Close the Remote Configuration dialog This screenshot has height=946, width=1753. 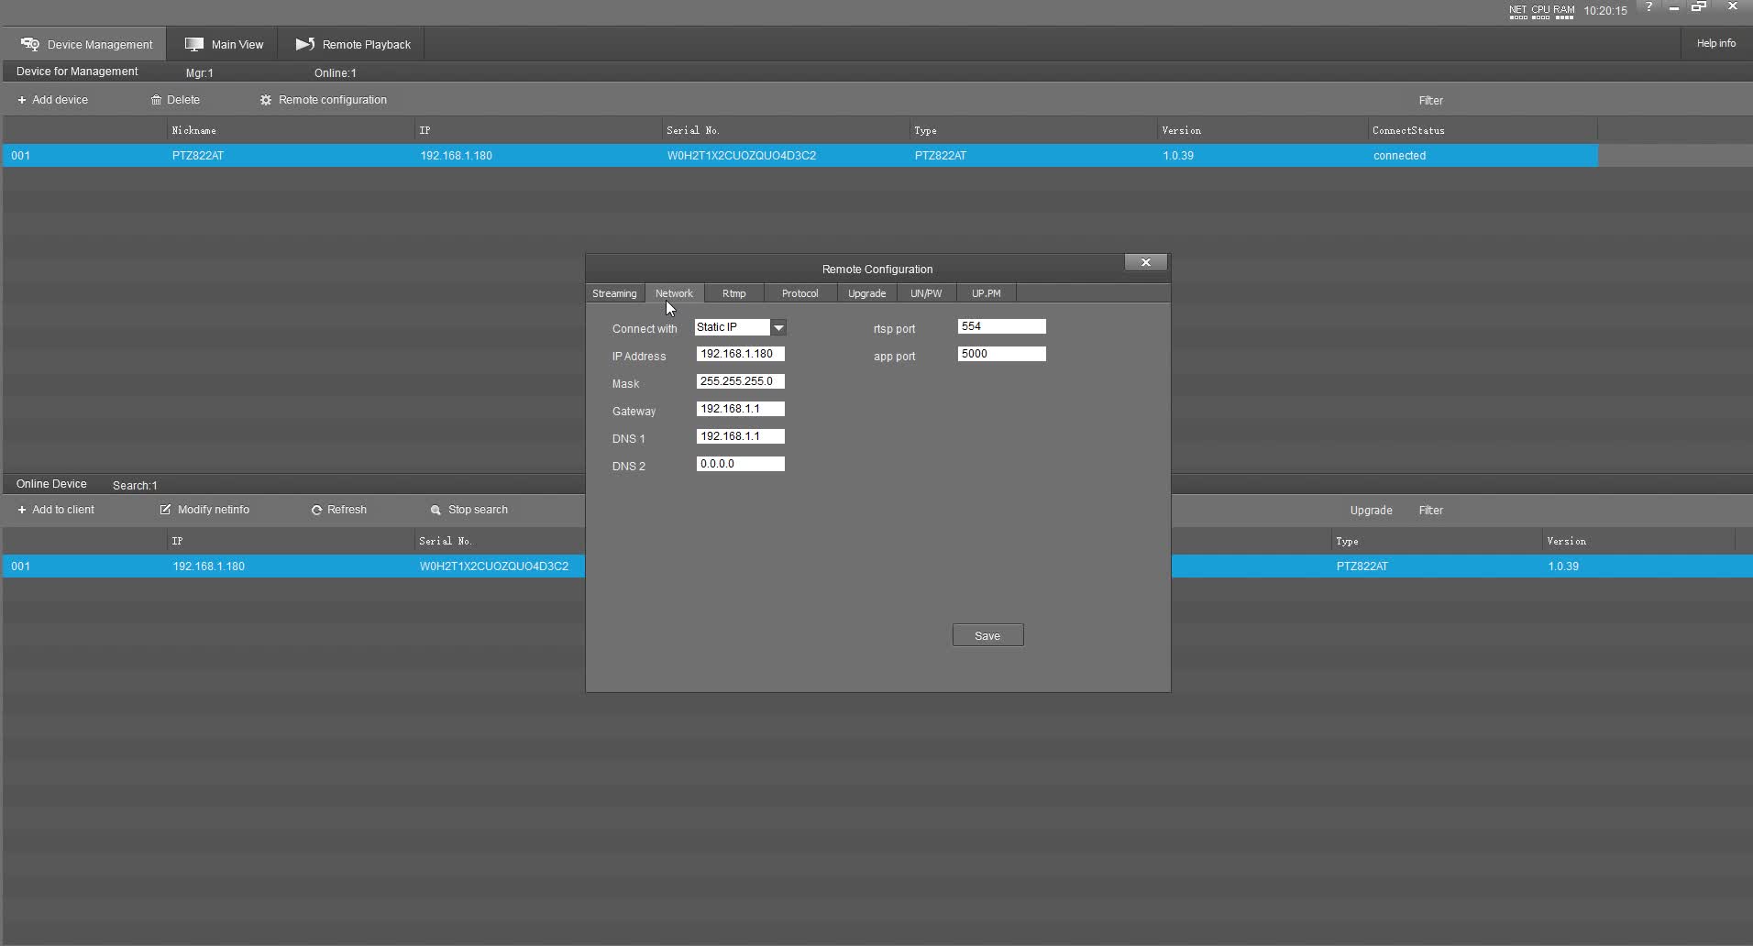point(1145,262)
